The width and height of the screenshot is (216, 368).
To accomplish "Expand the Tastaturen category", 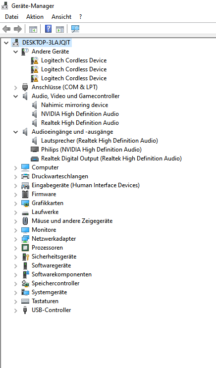I will pos(16,302).
